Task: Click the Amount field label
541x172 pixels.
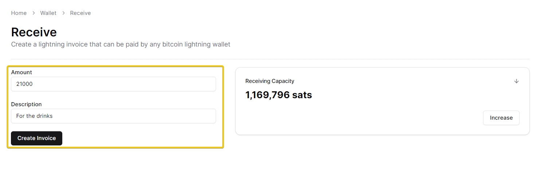Action: [x=21, y=72]
